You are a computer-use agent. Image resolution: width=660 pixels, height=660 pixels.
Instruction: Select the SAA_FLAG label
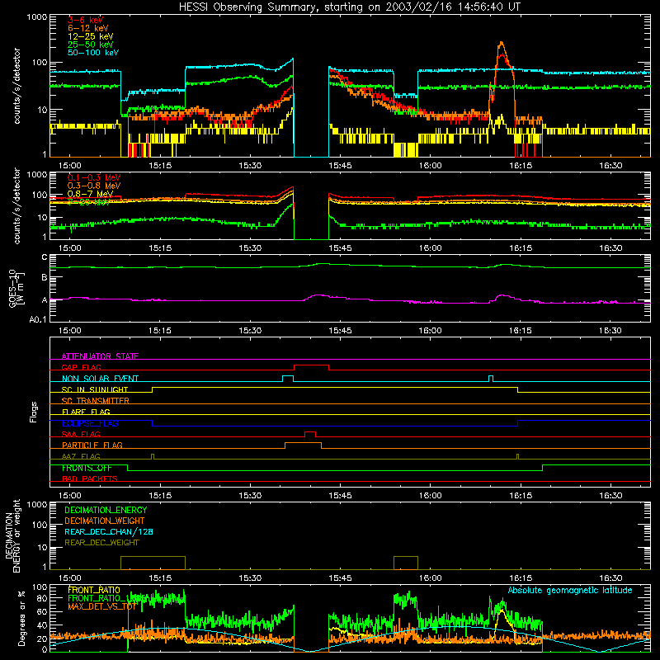[81, 434]
